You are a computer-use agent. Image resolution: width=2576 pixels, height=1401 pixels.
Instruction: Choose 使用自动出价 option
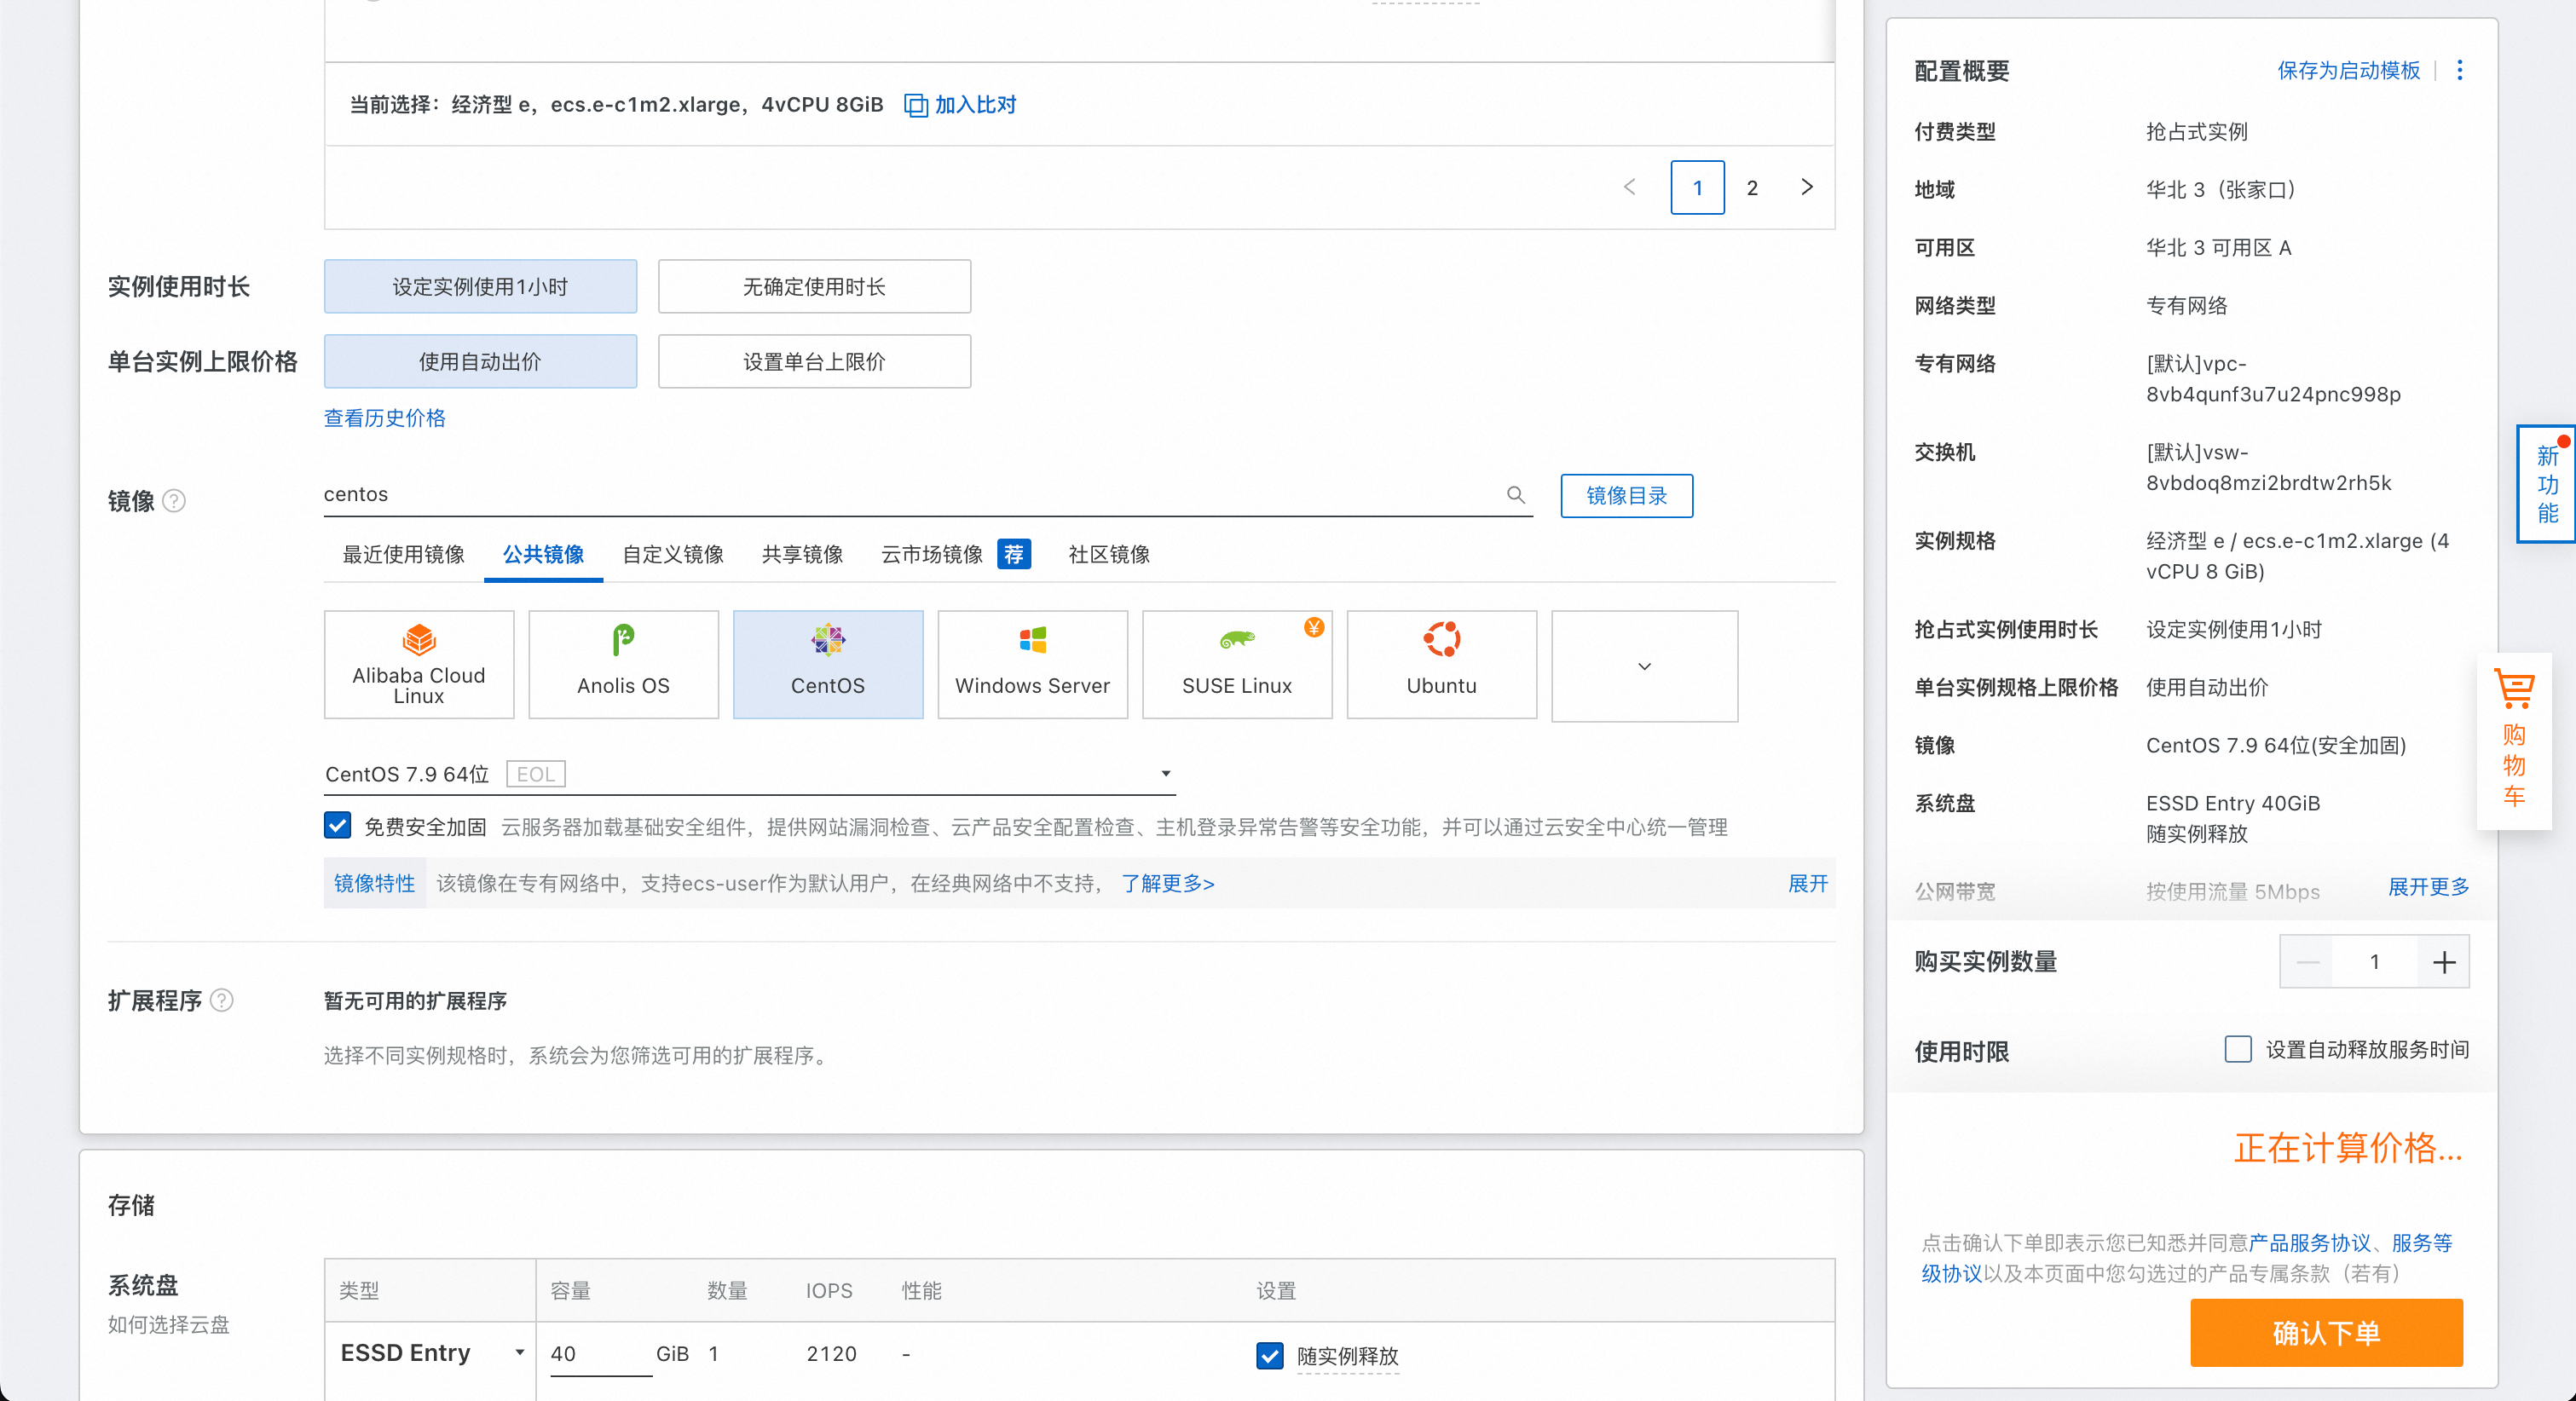(481, 362)
